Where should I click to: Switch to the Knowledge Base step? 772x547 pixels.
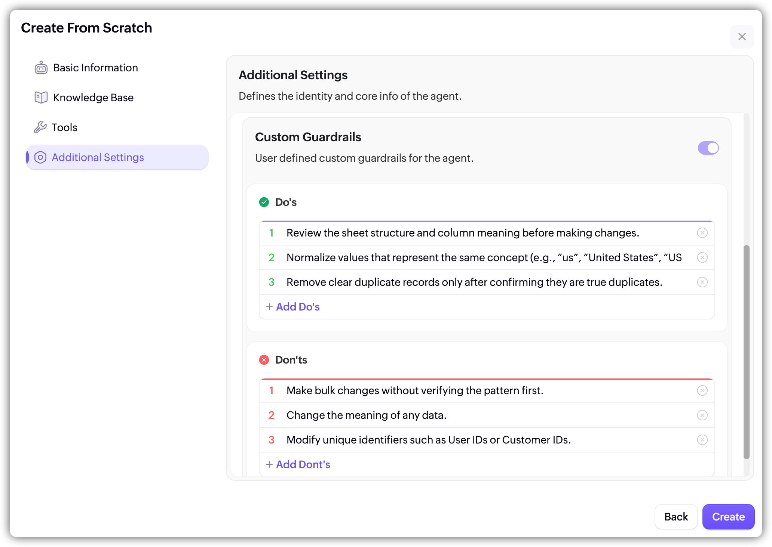[93, 98]
